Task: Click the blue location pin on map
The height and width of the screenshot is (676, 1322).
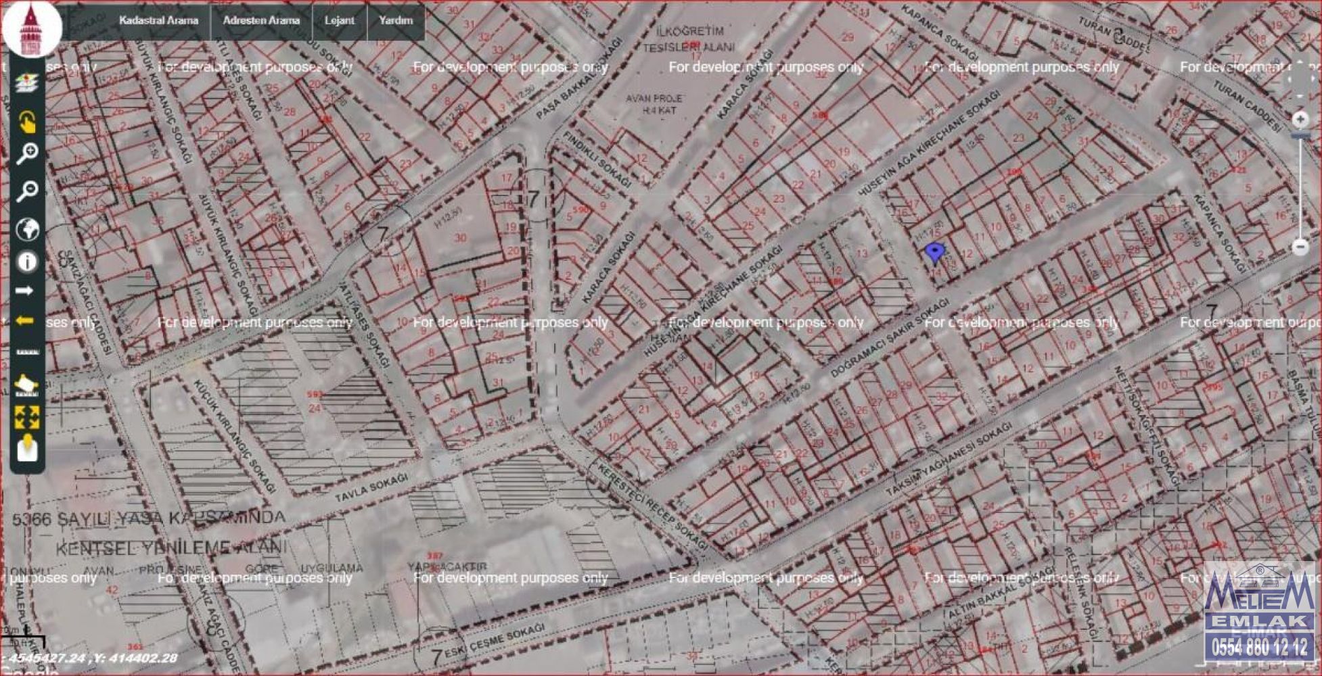Action: (934, 252)
